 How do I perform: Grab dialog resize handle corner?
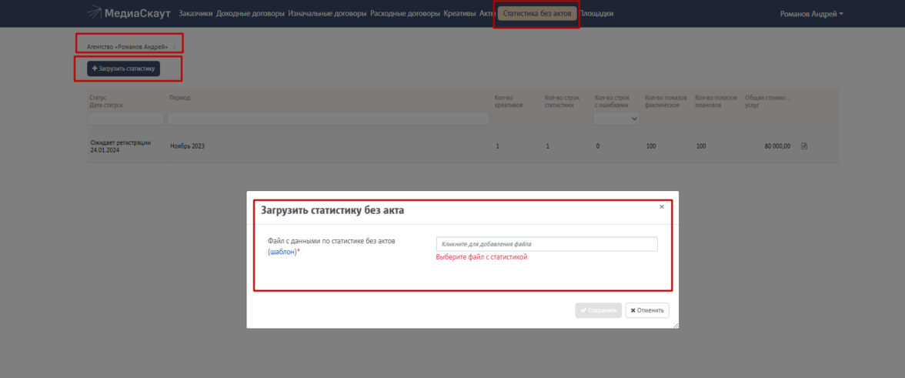676,326
